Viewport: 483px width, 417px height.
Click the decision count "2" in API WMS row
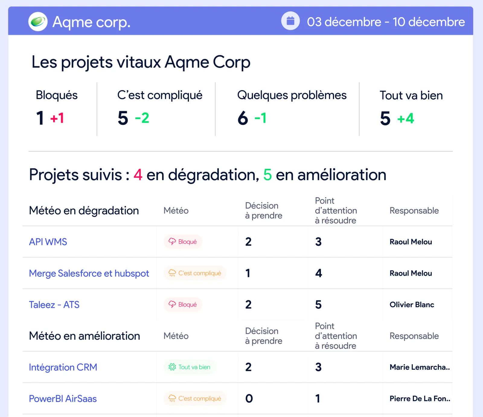tap(248, 242)
